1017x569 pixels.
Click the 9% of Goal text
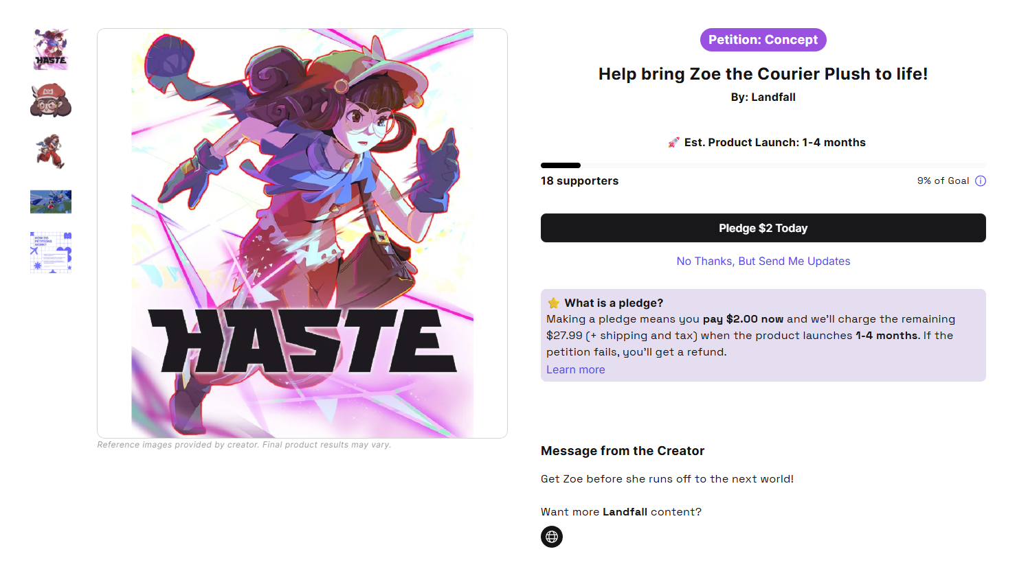[943, 181]
